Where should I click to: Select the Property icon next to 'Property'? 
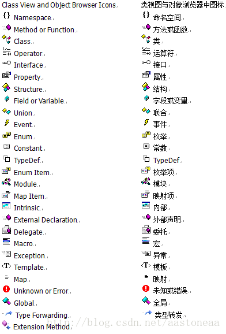pyautogui.click(x=6, y=75)
